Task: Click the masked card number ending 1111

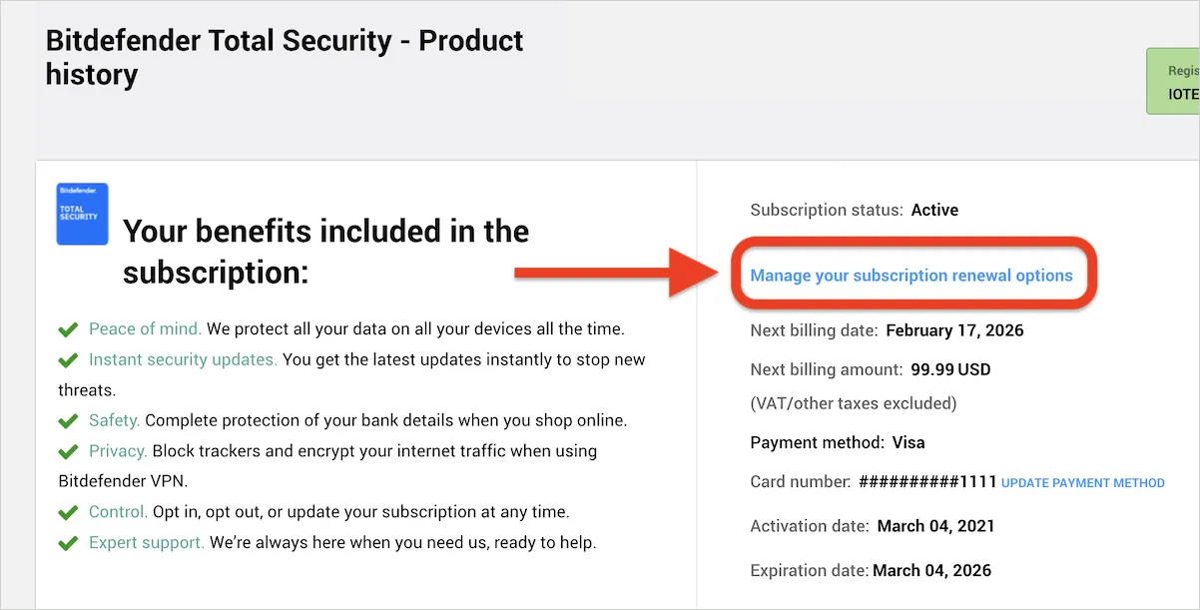Action: coord(927,482)
